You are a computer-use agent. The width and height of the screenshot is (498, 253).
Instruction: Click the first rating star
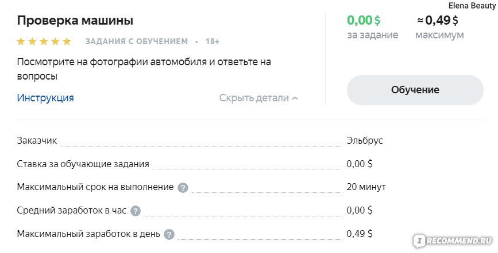coord(21,41)
